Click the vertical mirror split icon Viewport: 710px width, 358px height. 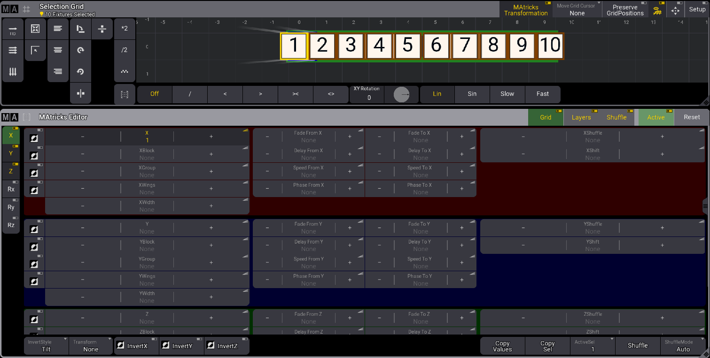click(80, 93)
